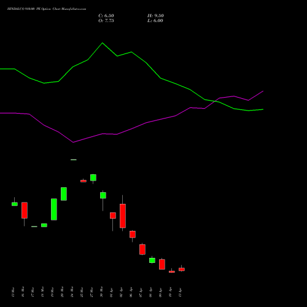Click the '24 Mar' date axis label

(x=72, y=292)
